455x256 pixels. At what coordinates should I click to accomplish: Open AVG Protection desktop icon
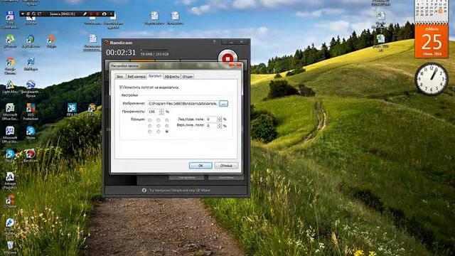pos(31,112)
